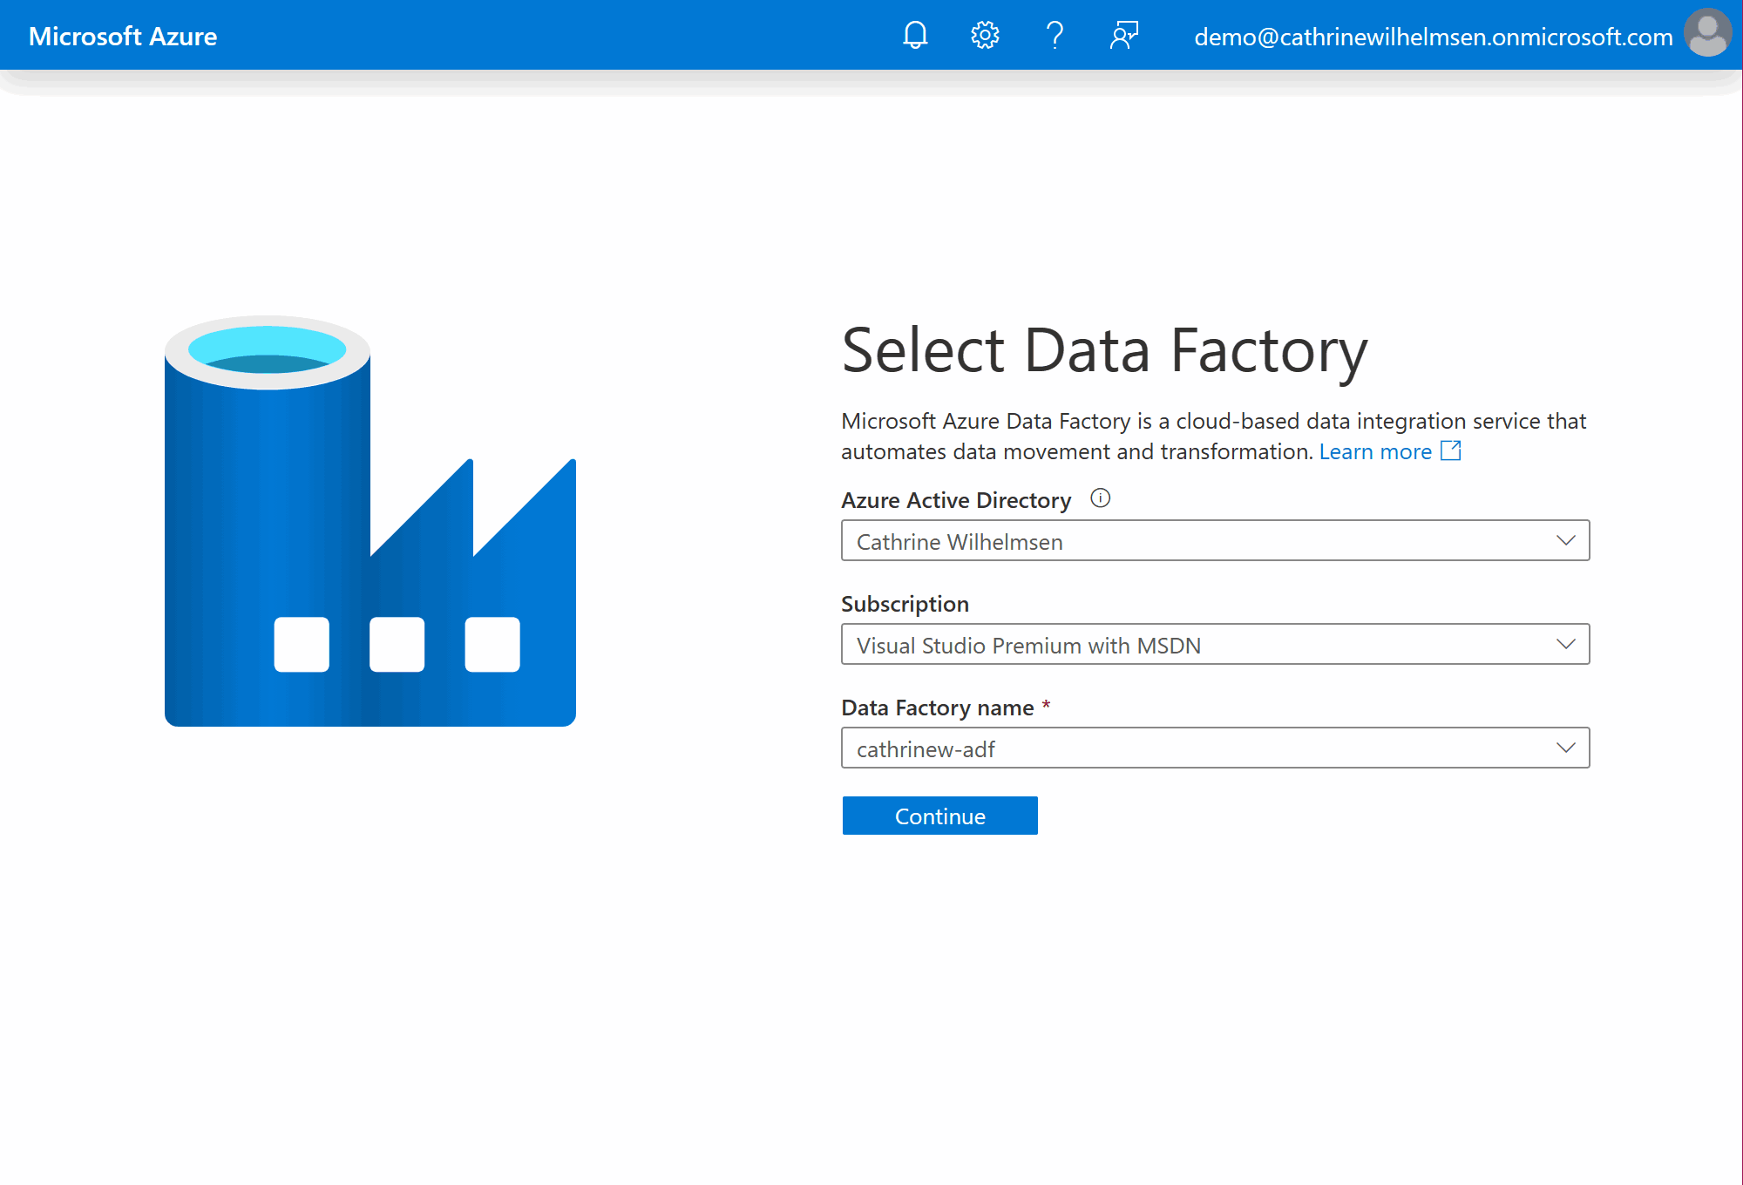Click the external link icon after Learn more
The height and width of the screenshot is (1185, 1743).
click(x=1451, y=450)
